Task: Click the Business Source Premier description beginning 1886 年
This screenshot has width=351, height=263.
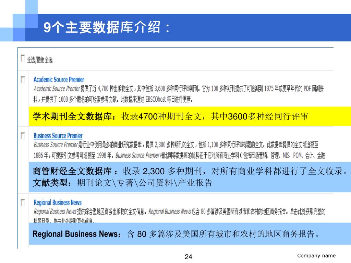Action: click(x=179, y=155)
